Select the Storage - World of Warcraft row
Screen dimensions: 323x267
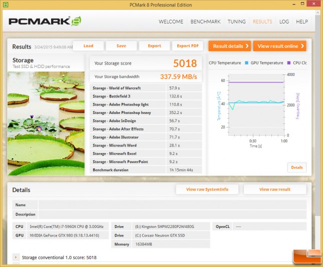pyautogui.click(x=146, y=88)
